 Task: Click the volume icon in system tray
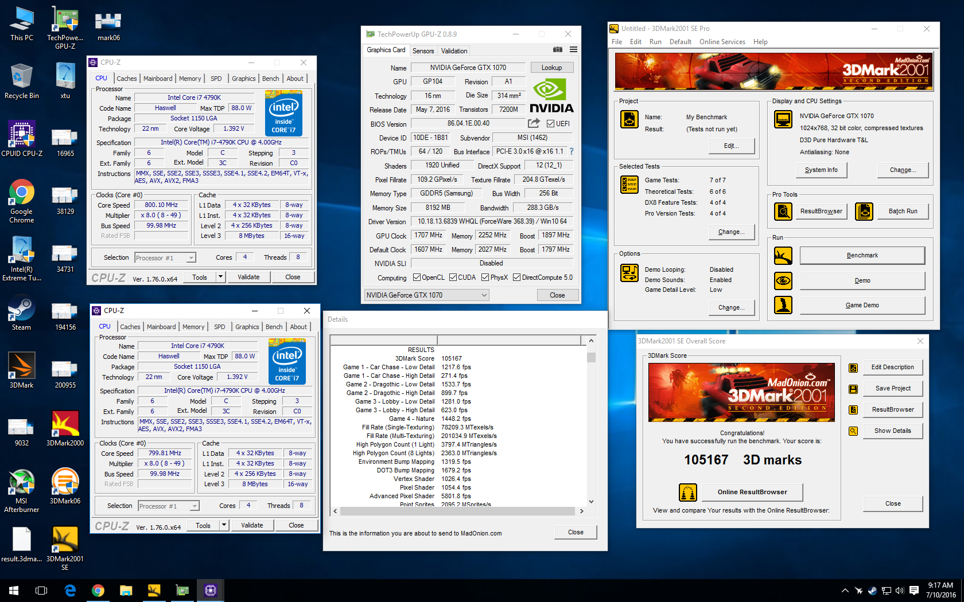pyautogui.click(x=899, y=591)
